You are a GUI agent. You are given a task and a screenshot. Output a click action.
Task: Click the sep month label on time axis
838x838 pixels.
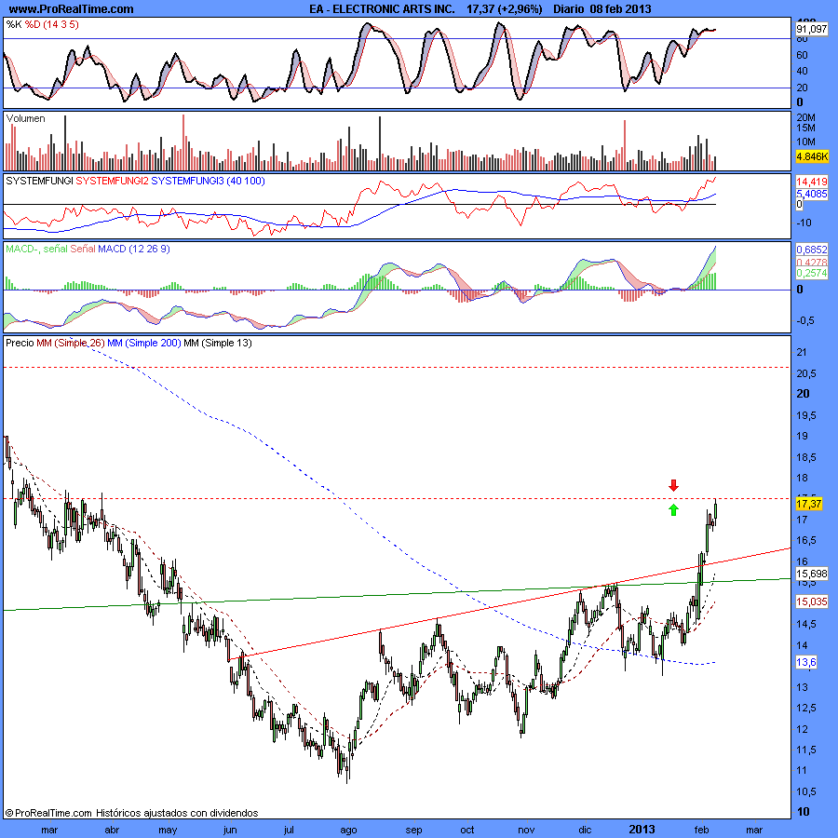(413, 830)
